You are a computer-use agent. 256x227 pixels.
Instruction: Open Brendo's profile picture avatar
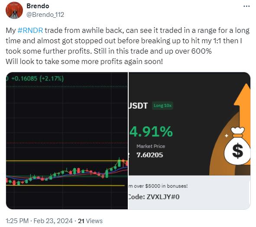point(14,10)
